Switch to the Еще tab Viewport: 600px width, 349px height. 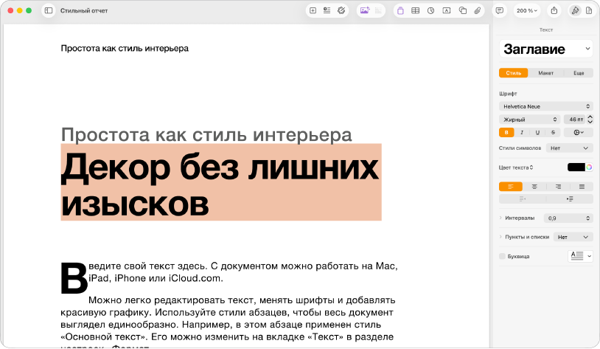(579, 73)
